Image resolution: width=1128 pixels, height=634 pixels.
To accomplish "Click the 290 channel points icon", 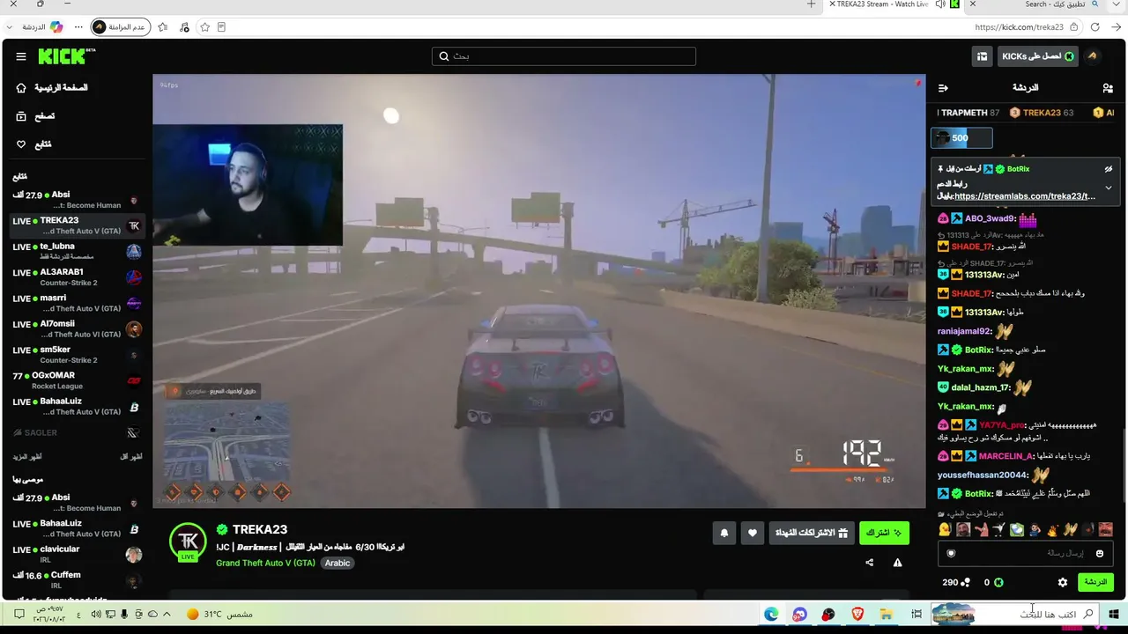I will point(965,582).
